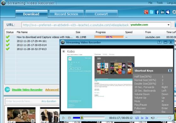This screenshot has width=176, height=123.
Task: Click the checkmark beside 2012-11-28-10-32-37-813
Action: [x=8, y=49]
